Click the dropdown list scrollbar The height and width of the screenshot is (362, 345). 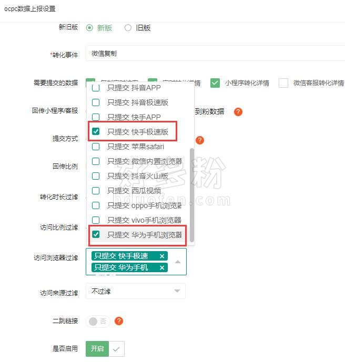coord(191,195)
